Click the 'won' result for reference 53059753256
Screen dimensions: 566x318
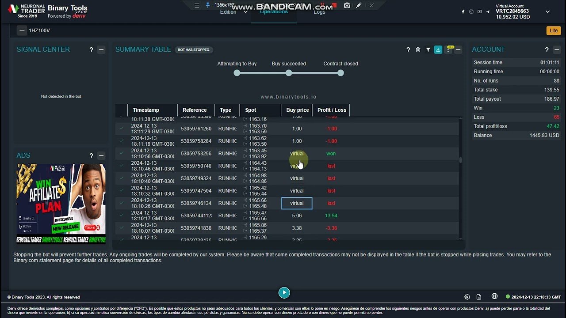tap(331, 154)
